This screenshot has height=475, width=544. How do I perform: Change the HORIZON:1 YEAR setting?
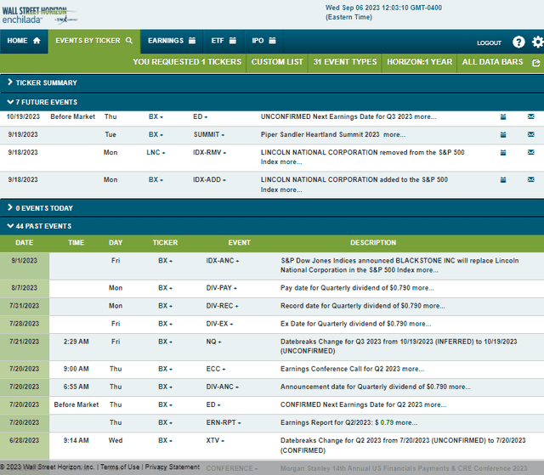click(x=419, y=62)
